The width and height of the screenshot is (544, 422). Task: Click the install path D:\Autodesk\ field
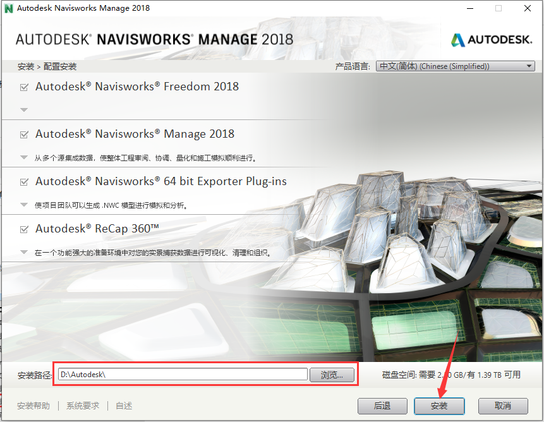[x=183, y=374]
